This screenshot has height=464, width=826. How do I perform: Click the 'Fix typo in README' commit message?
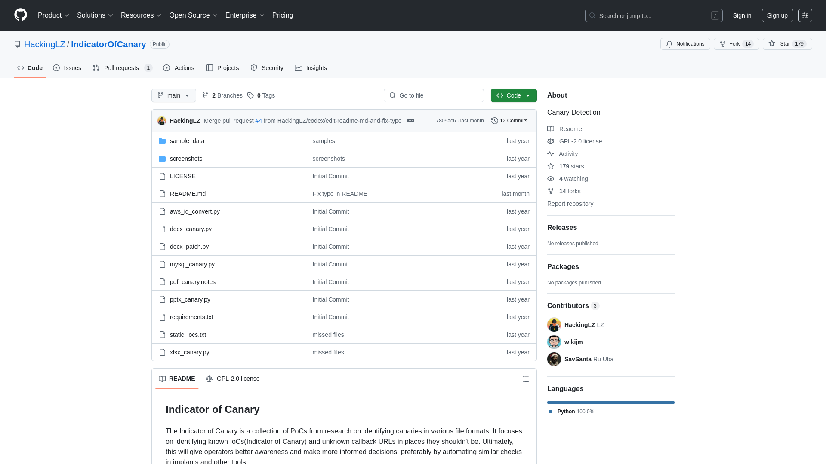tap(340, 194)
